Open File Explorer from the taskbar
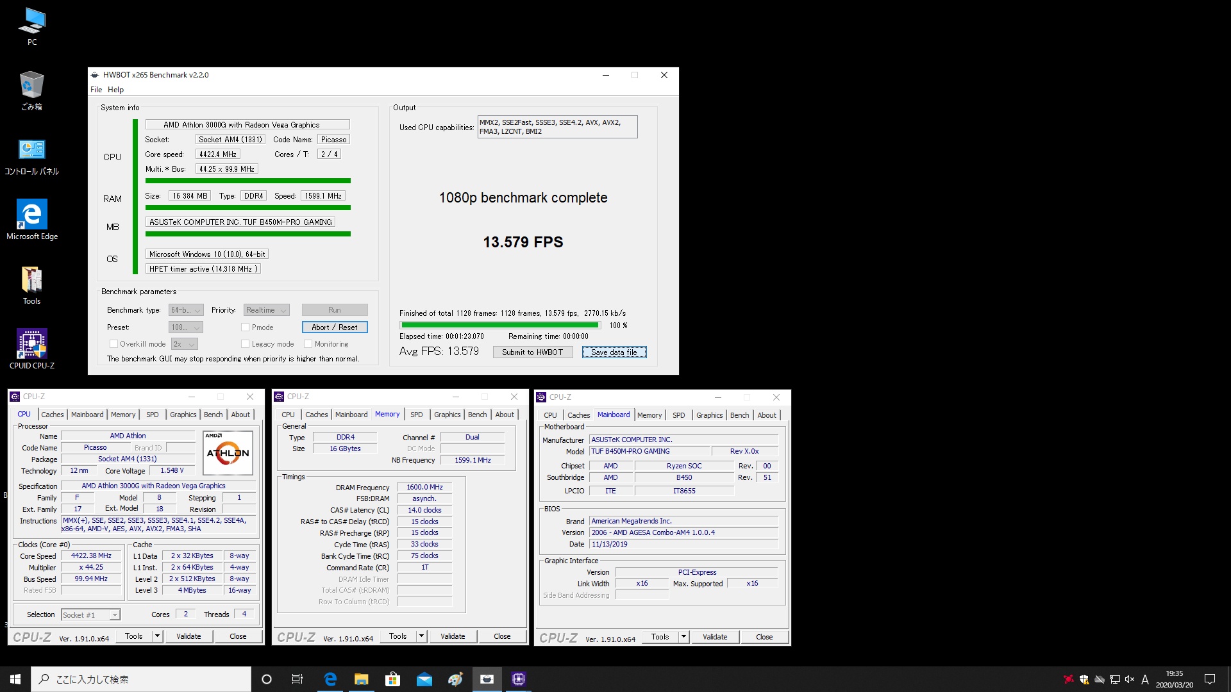The height and width of the screenshot is (692, 1231). coord(362,679)
